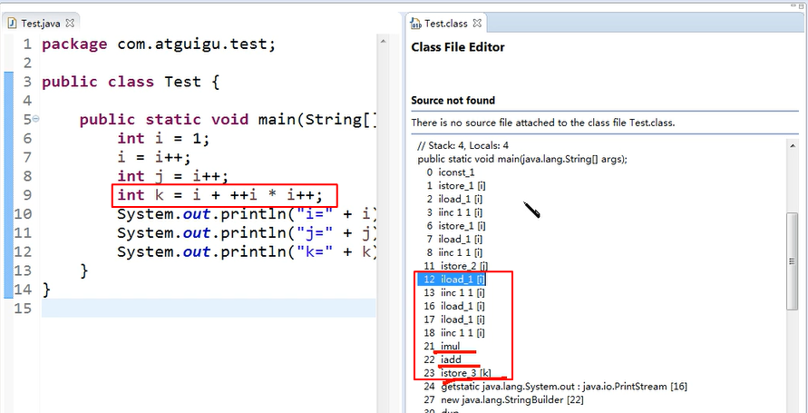
Task: Select the highlighted line '12 iload_1 [i]'
Action: coord(452,280)
